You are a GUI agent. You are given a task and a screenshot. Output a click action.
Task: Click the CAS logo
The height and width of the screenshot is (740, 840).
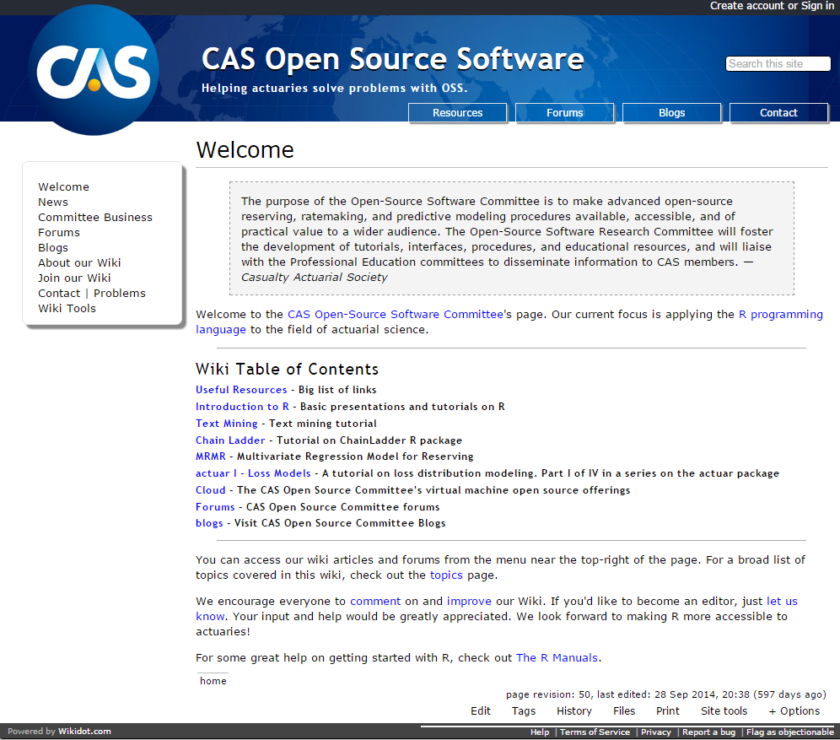94,70
